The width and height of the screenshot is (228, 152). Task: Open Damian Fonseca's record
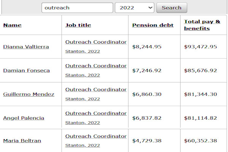[x=26, y=70]
